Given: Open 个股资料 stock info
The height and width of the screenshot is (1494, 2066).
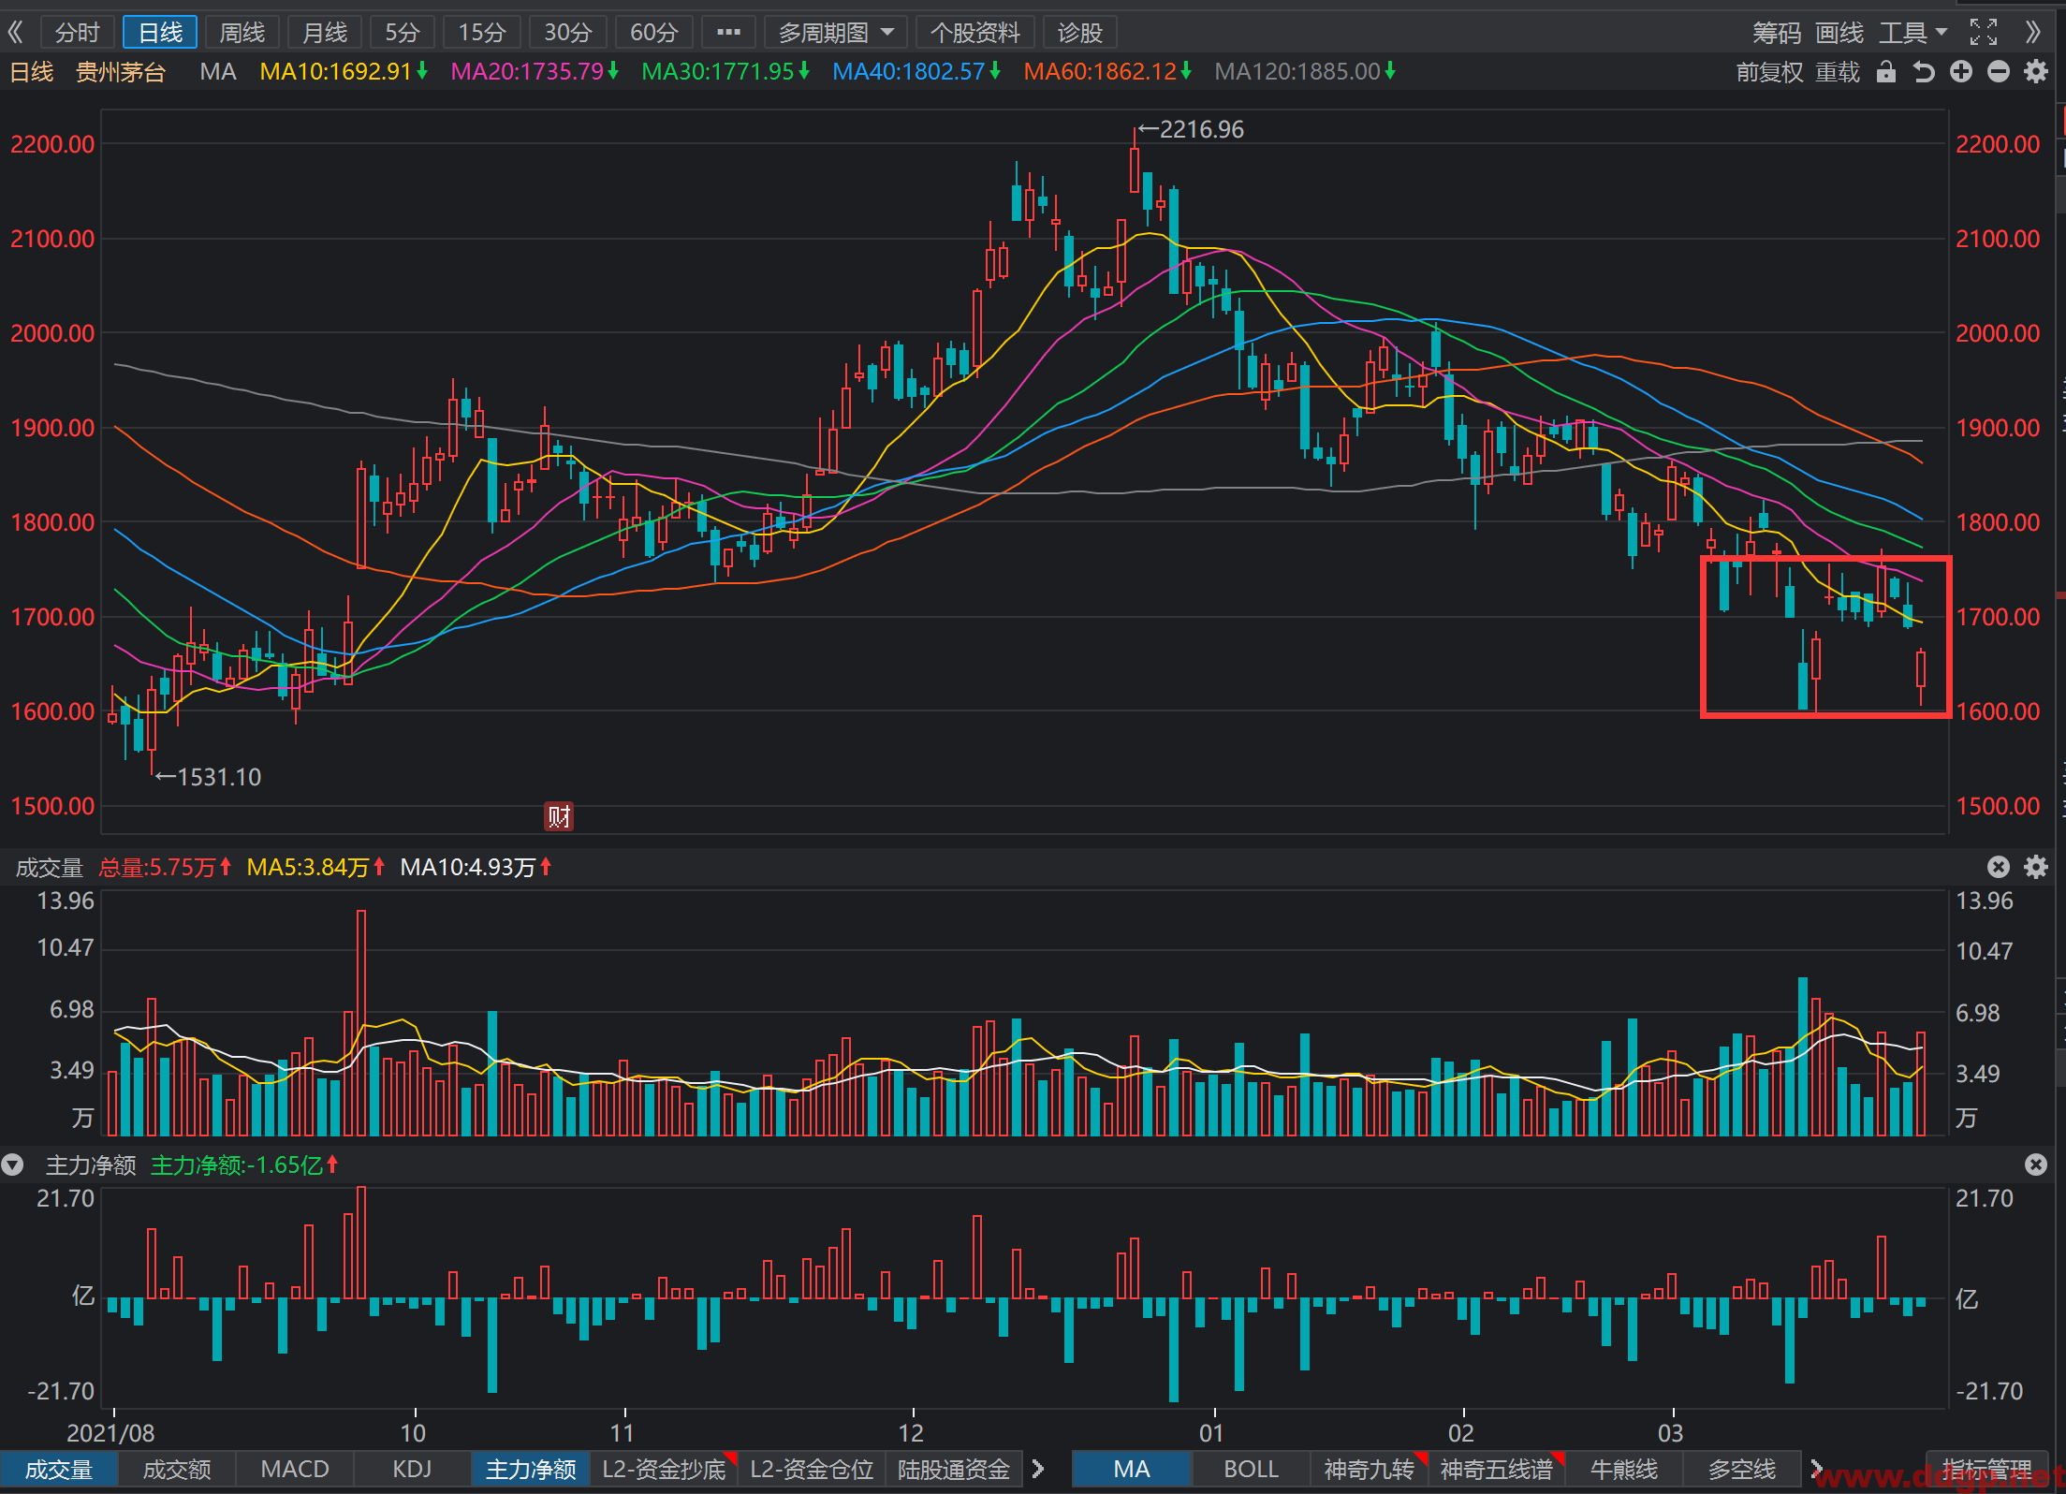Looking at the screenshot, I should click(974, 33).
